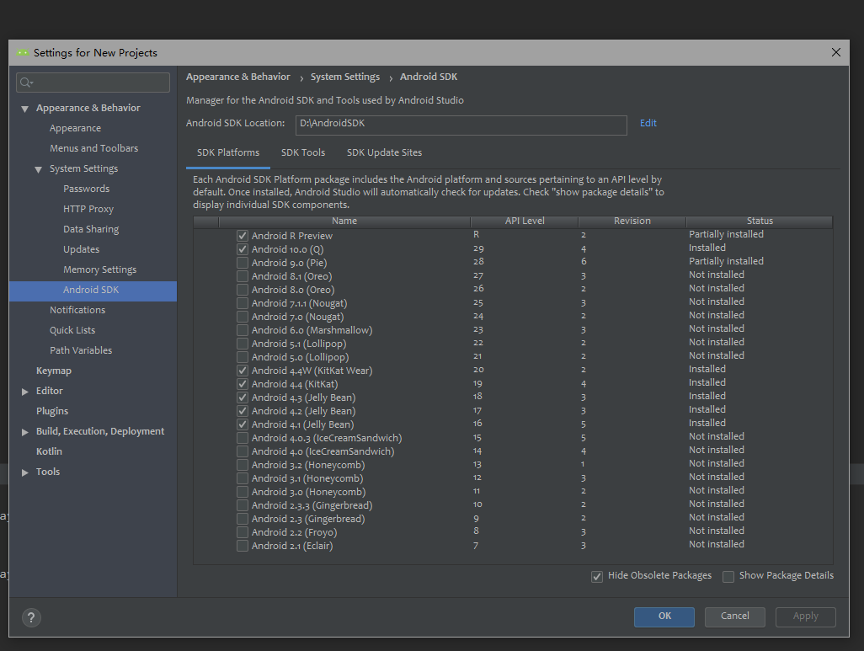Select Android SDK in the sidebar
Screen dimensions: 864x651
point(93,291)
